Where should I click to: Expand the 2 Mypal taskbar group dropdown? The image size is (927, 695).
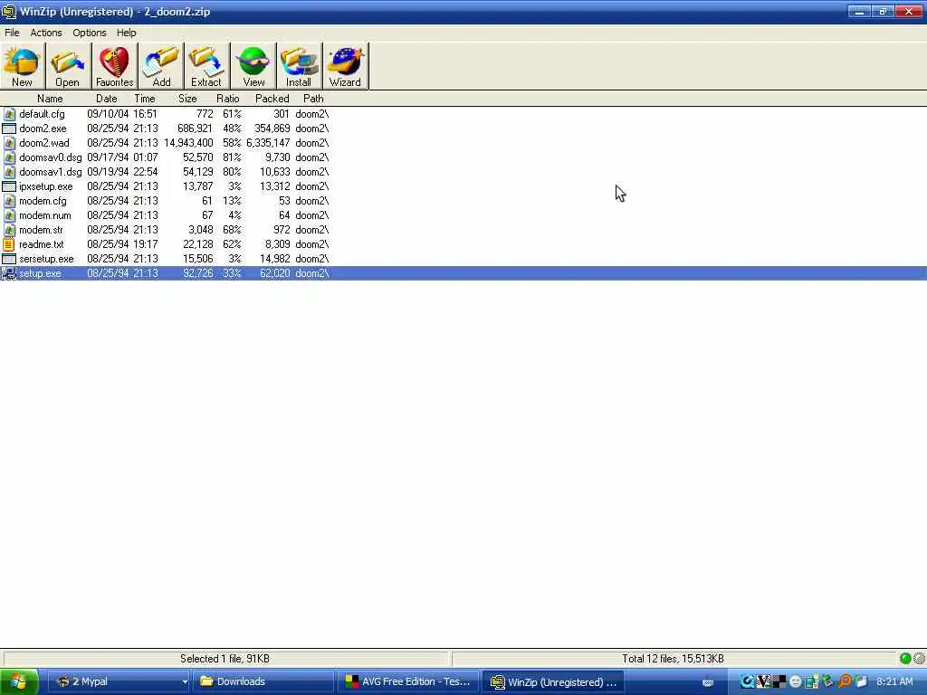point(185,682)
